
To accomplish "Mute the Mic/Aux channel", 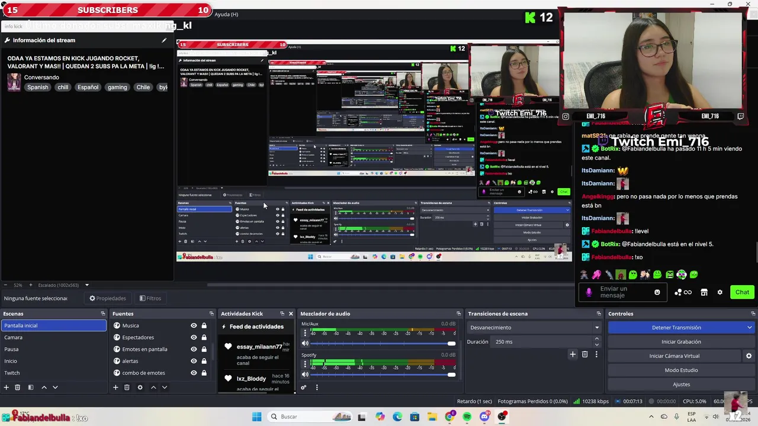I will (x=305, y=343).
